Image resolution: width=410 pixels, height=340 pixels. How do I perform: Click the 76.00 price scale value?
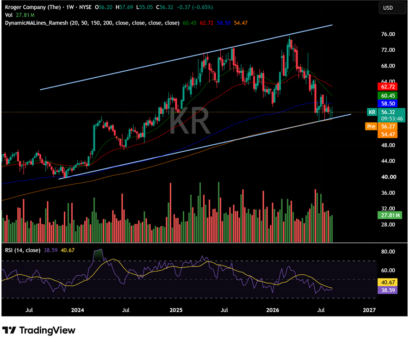(x=388, y=34)
